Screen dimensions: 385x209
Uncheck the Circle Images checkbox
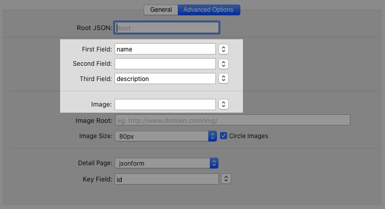point(224,136)
